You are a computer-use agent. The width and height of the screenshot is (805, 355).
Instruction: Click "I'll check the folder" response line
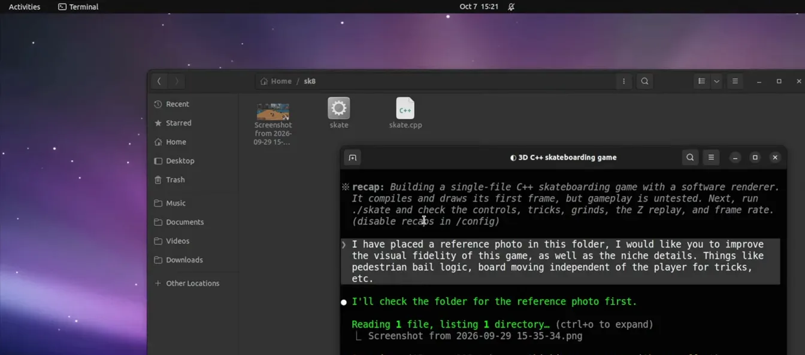[x=494, y=302]
